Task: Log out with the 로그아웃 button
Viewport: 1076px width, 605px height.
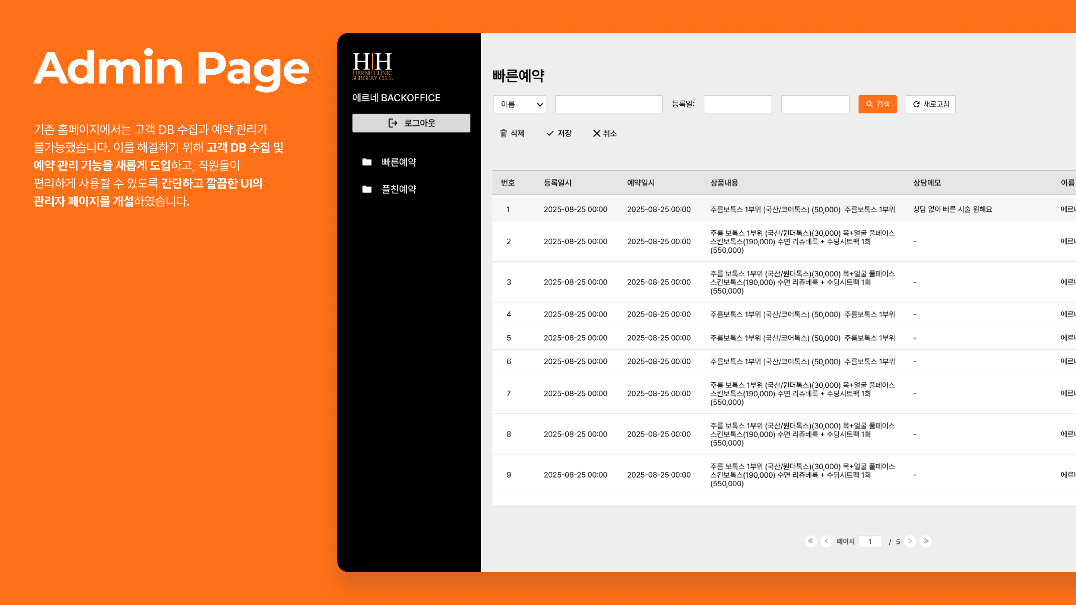Action: pos(411,123)
